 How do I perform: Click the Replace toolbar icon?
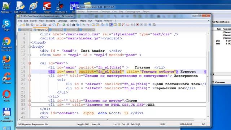tap(78, 25)
